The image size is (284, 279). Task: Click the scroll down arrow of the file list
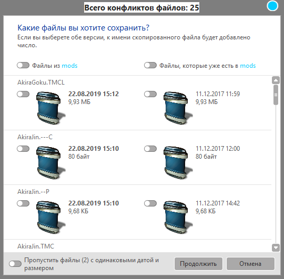(x=276, y=247)
